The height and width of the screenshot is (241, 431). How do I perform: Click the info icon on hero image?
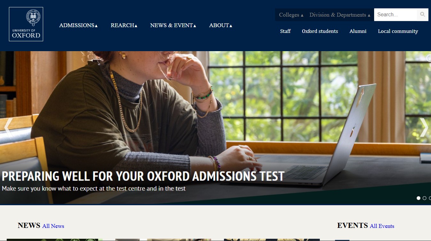click(429, 58)
